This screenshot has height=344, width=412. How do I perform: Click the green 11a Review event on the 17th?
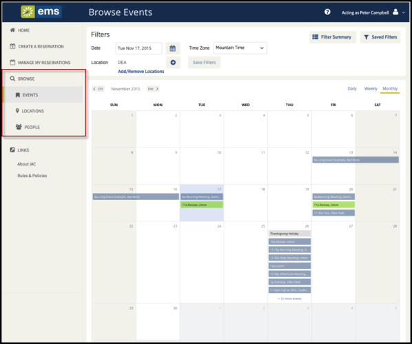tap(202, 205)
